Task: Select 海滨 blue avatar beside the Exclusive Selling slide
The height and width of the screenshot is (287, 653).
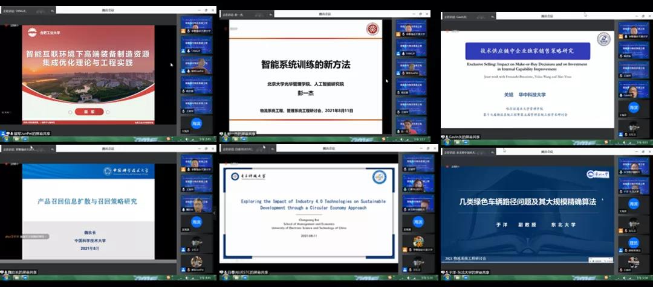Action: 633,107
